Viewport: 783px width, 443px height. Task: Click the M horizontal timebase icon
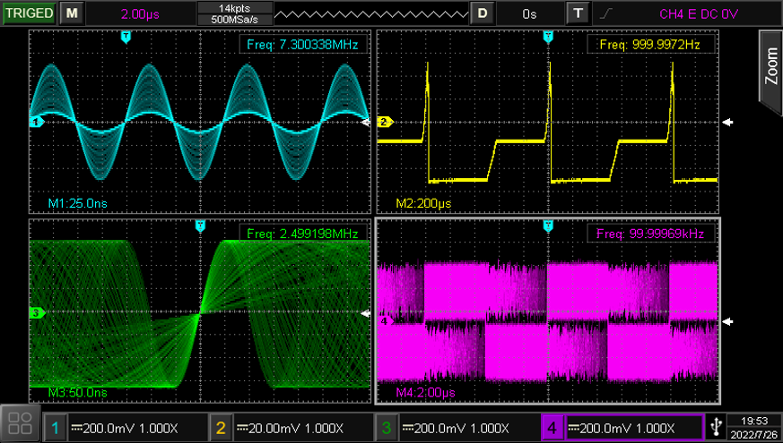(72, 13)
